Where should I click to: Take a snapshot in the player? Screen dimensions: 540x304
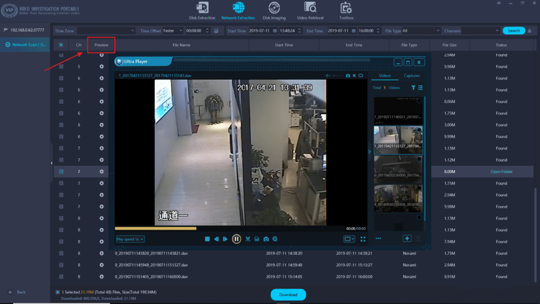(x=266, y=239)
